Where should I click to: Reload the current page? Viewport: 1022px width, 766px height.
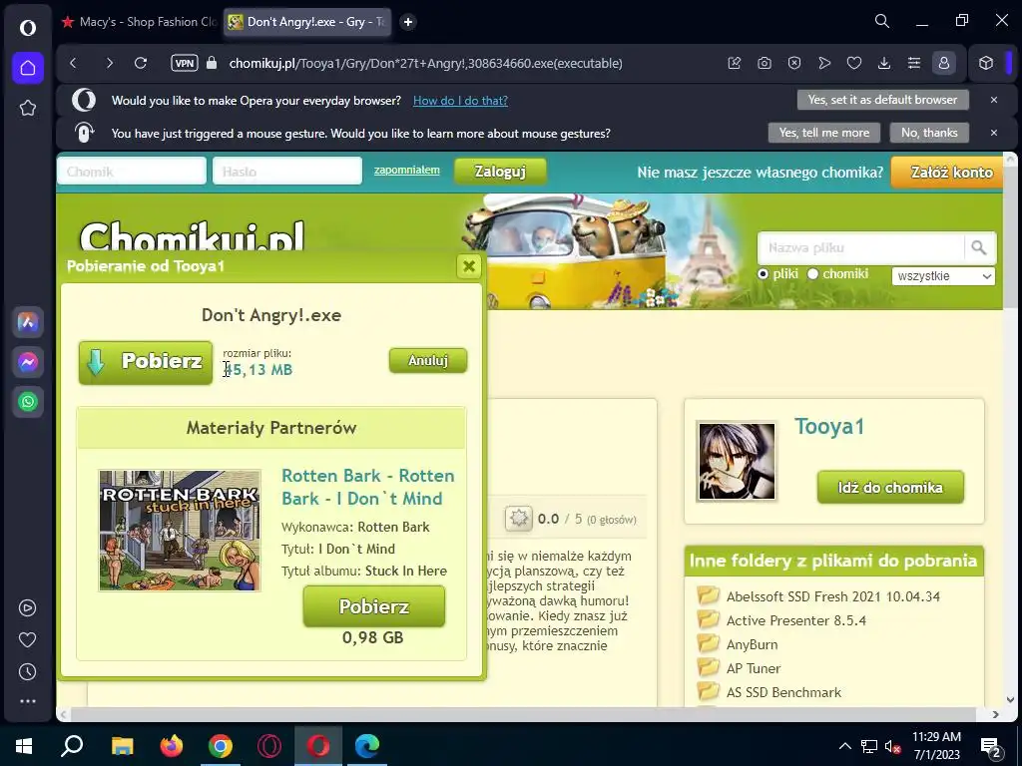(141, 63)
